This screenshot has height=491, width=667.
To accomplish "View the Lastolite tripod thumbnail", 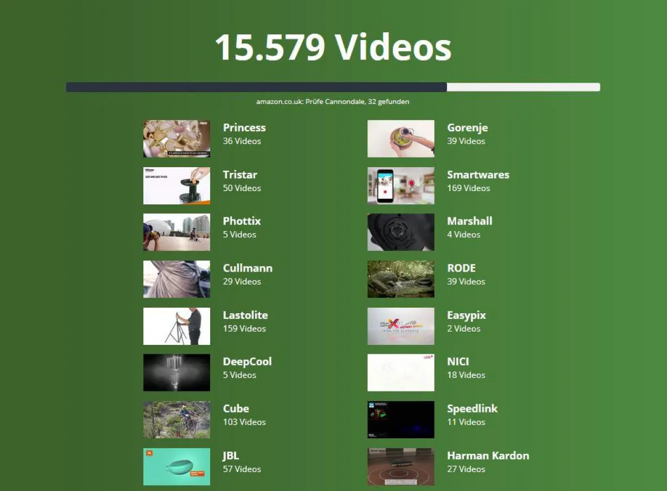I will 176,326.
